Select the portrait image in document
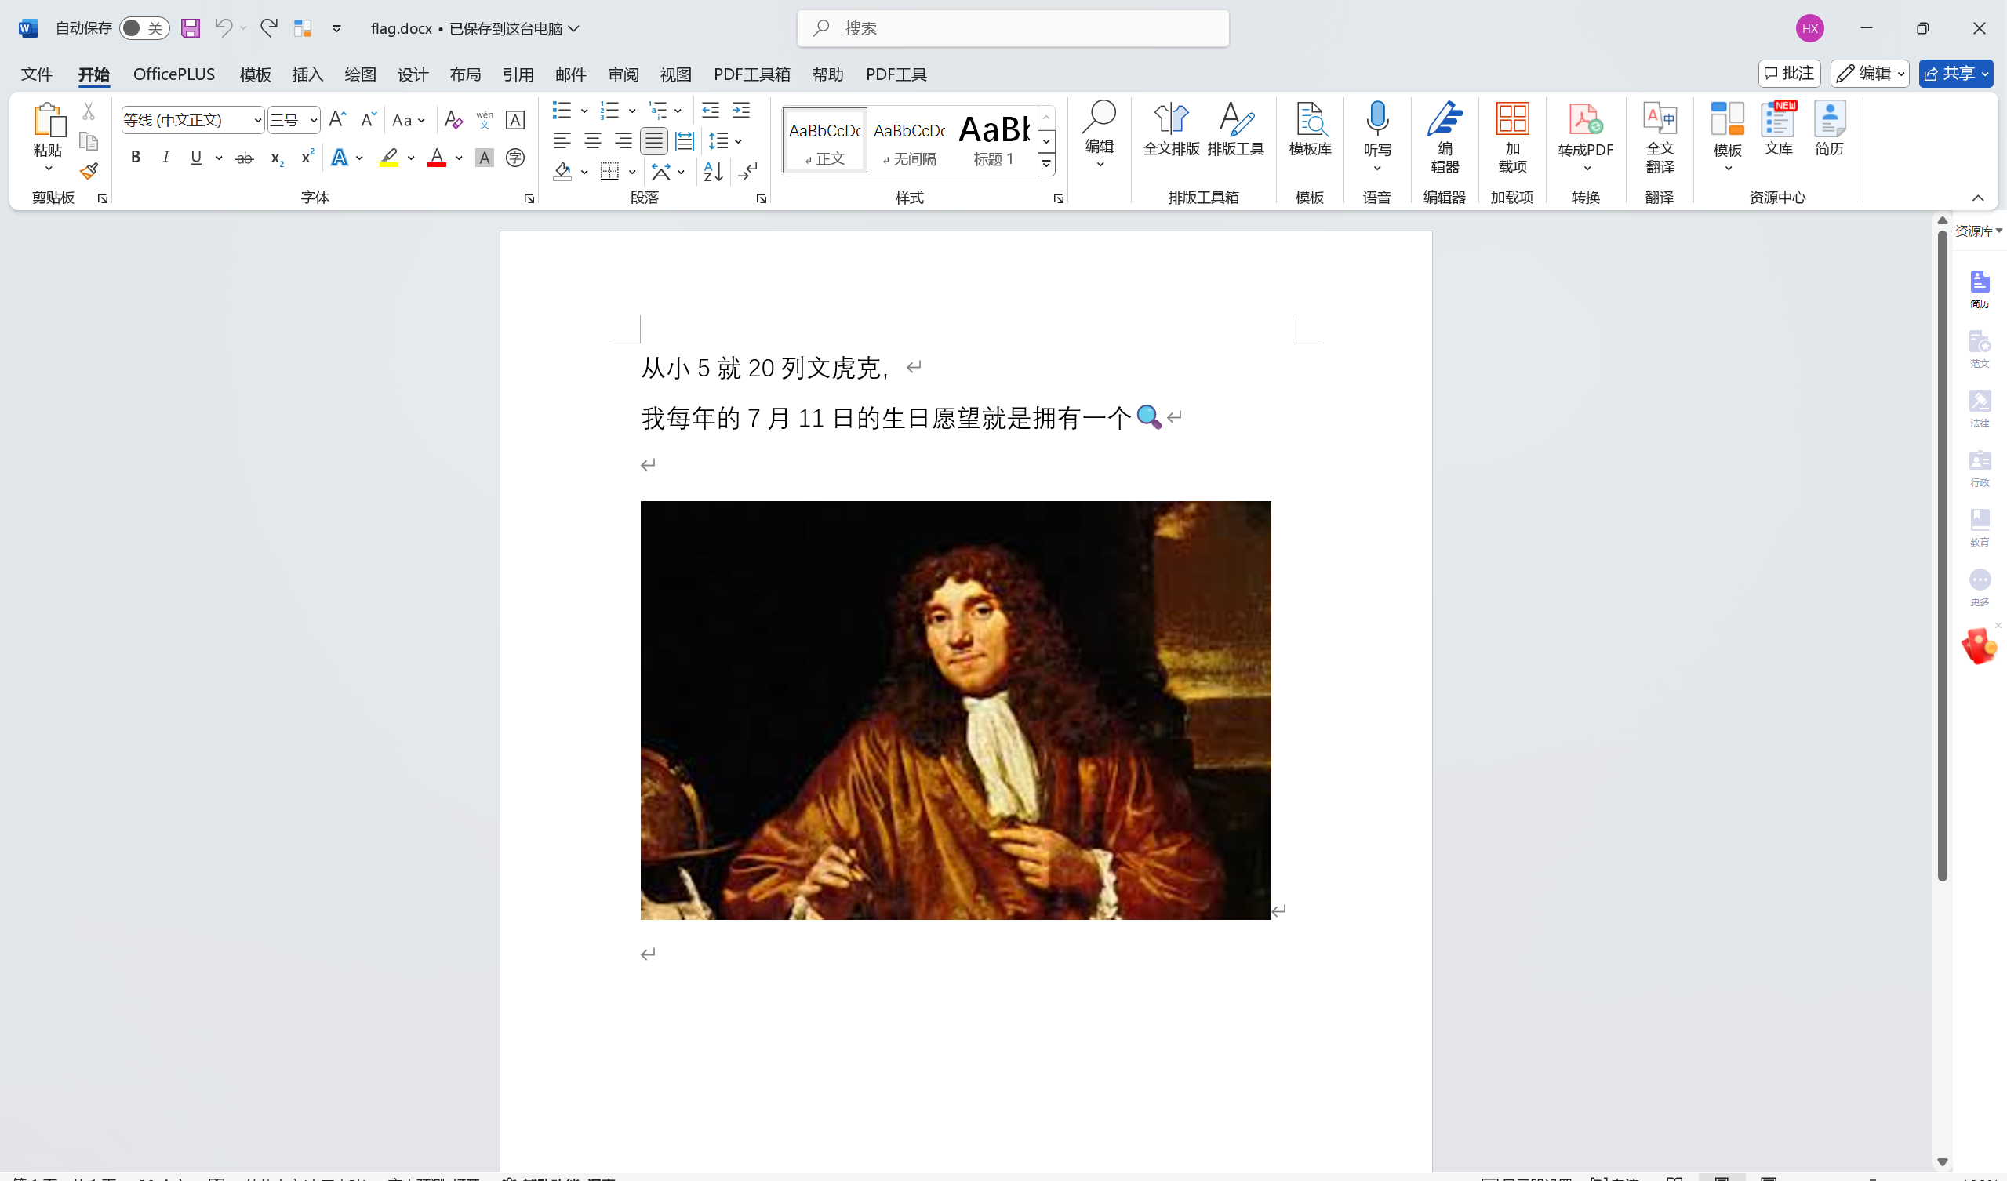 pos(956,710)
